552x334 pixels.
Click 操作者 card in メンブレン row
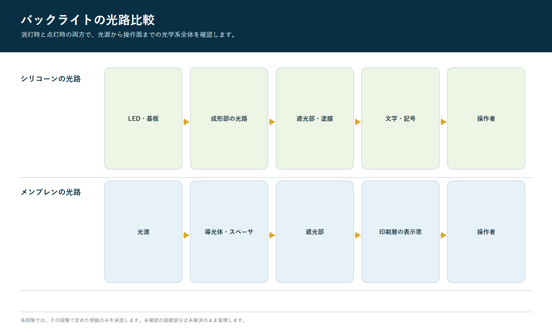pos(486,232)
